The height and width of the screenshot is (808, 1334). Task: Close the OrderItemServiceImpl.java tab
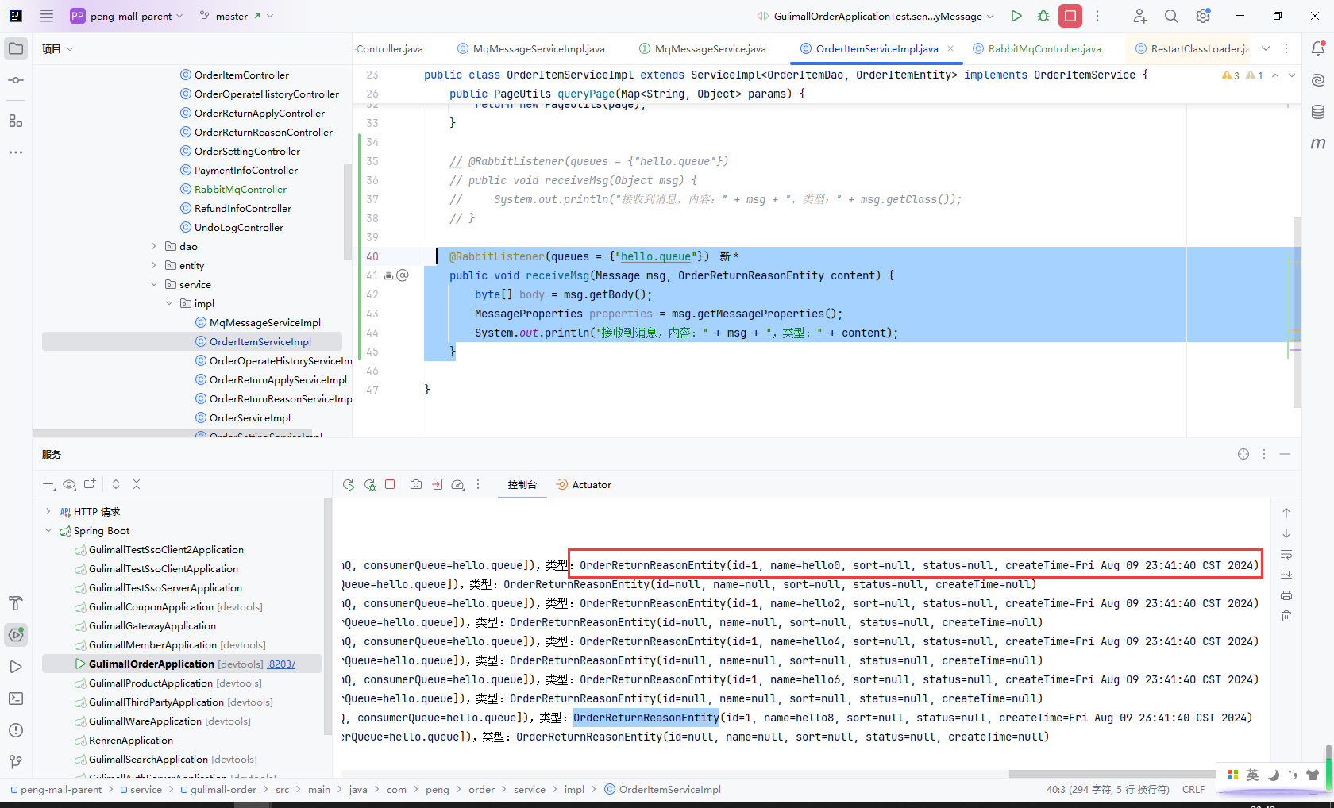950,48
